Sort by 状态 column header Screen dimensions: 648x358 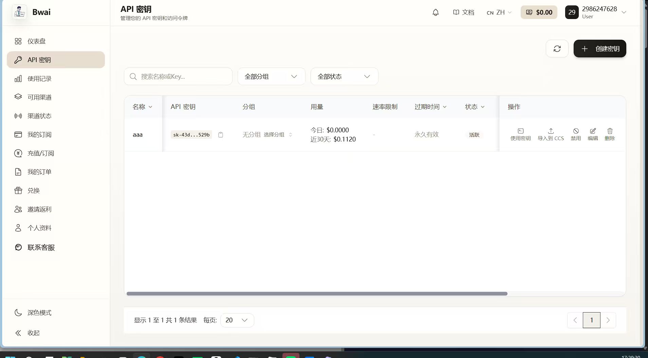(x=475, y=107)
